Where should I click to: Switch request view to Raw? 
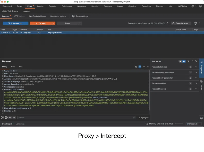pyautogui.click(x=13, y=66)
